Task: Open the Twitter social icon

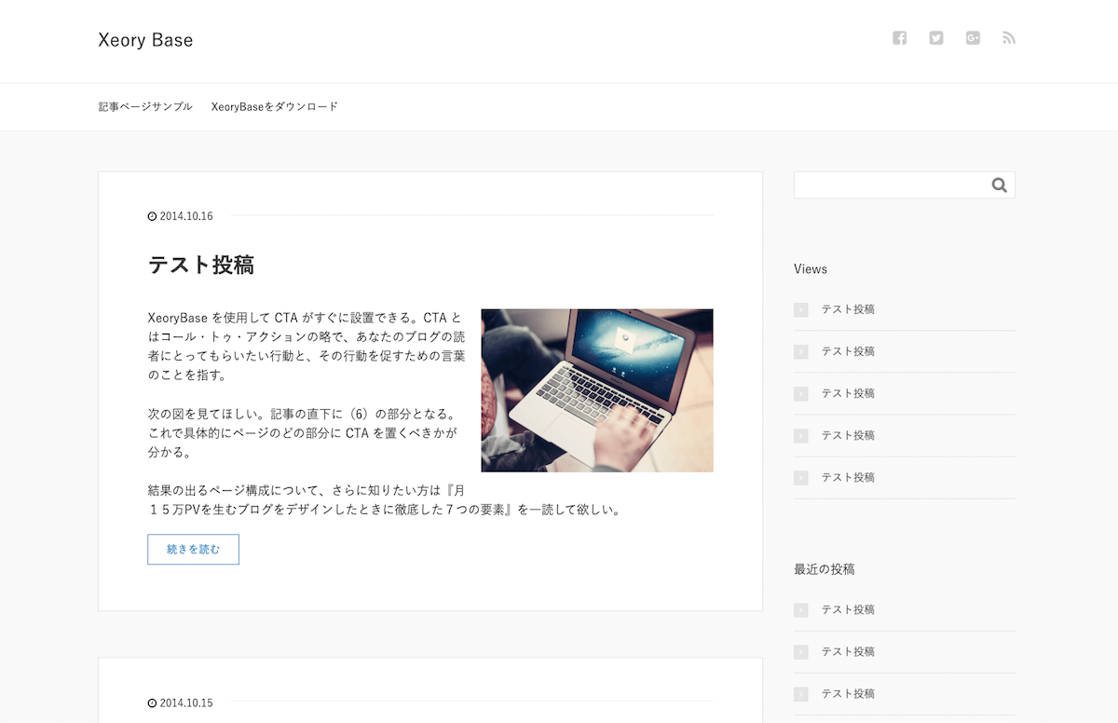Action: (x=936, y=38)
